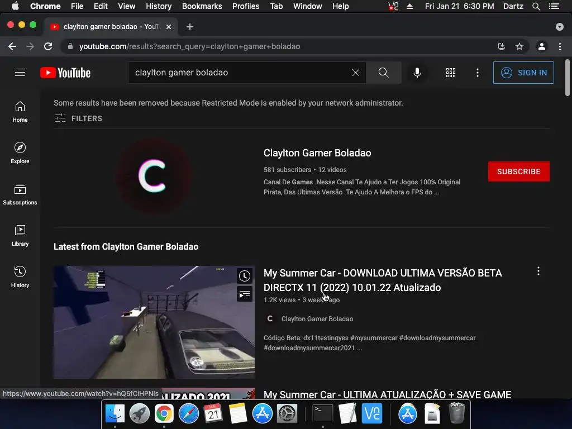Play the My Summer Car garage thumbnail
The image size is (572, 429).
pyautogui.click(x=154, y=322)
